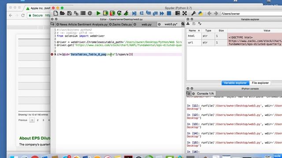The height and width of the screenshot is (158, 282).
Task: Close the Zacks Data.py tab
Action: (x=110, y=25)
